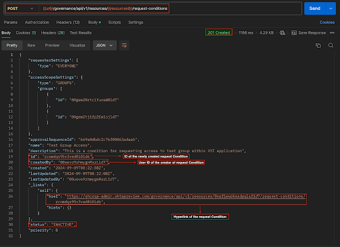Click the "requesterSettings" key on line 2
The height and width of the screenshot is (247, 340).
(x=50, y=60)
